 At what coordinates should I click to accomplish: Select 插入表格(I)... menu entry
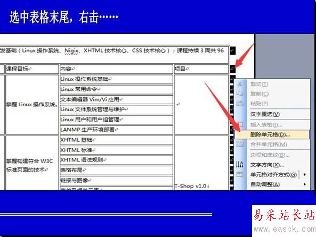click(272, 125)
